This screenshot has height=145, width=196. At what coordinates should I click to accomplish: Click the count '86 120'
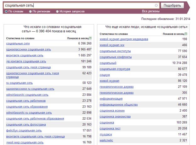click(x=182, y=81)
